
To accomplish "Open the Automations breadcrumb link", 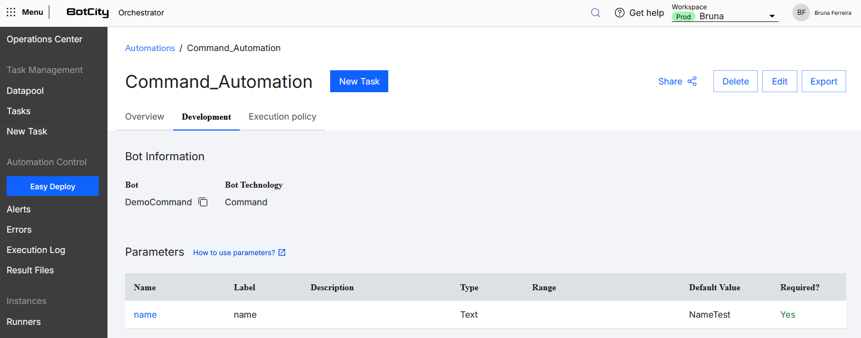I will (150, 48).
